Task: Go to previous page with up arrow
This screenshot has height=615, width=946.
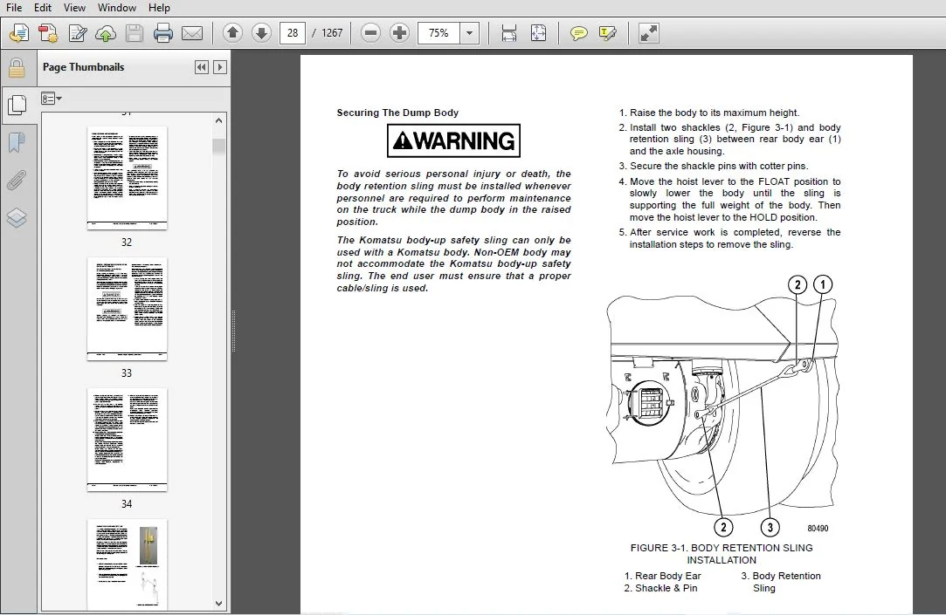Action: pos(232,32)
